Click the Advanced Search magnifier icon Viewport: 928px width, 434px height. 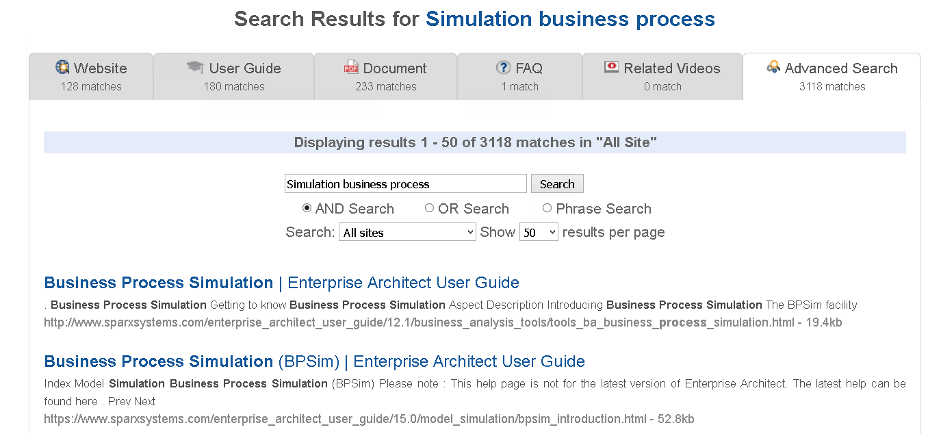coord(773,67)
